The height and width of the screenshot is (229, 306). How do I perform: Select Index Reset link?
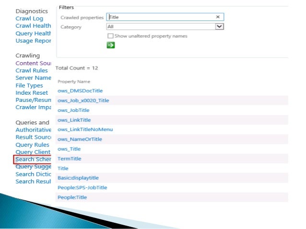tap(32, 93)
